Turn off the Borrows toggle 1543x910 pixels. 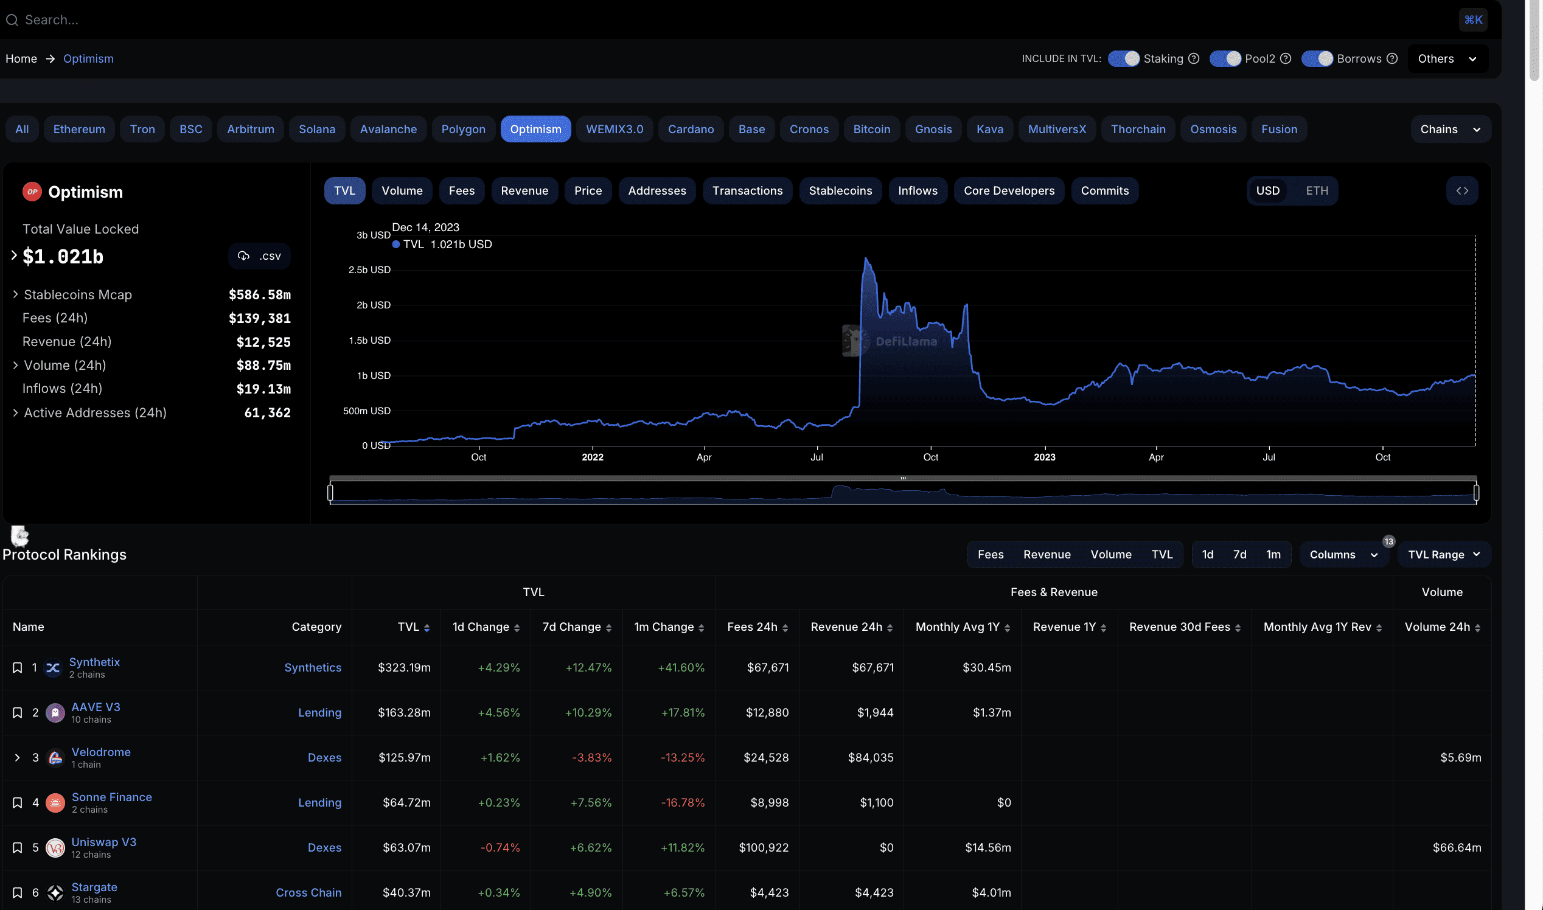coord(1317,59)
